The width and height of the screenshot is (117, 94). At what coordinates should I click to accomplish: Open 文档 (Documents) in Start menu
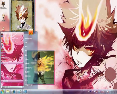pyautogui.click(x=26, y=43)
